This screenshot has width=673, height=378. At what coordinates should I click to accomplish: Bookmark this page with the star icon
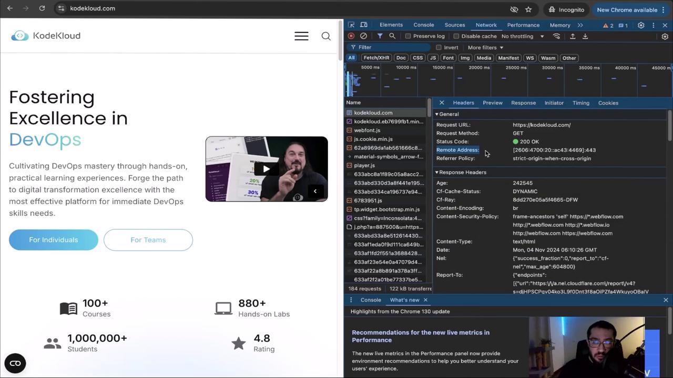[528, 9]
